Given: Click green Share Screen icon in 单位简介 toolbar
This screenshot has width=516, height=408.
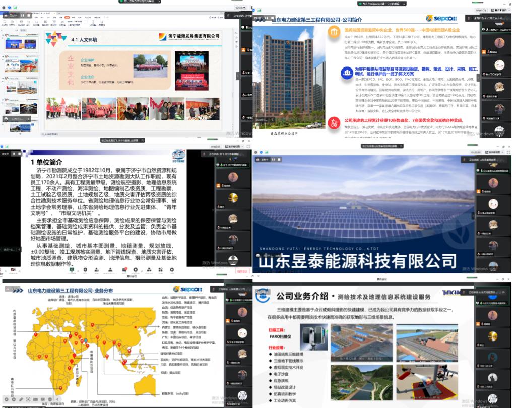Looking at the screenshot, I should pyautogui.click(x=73, y=270).
